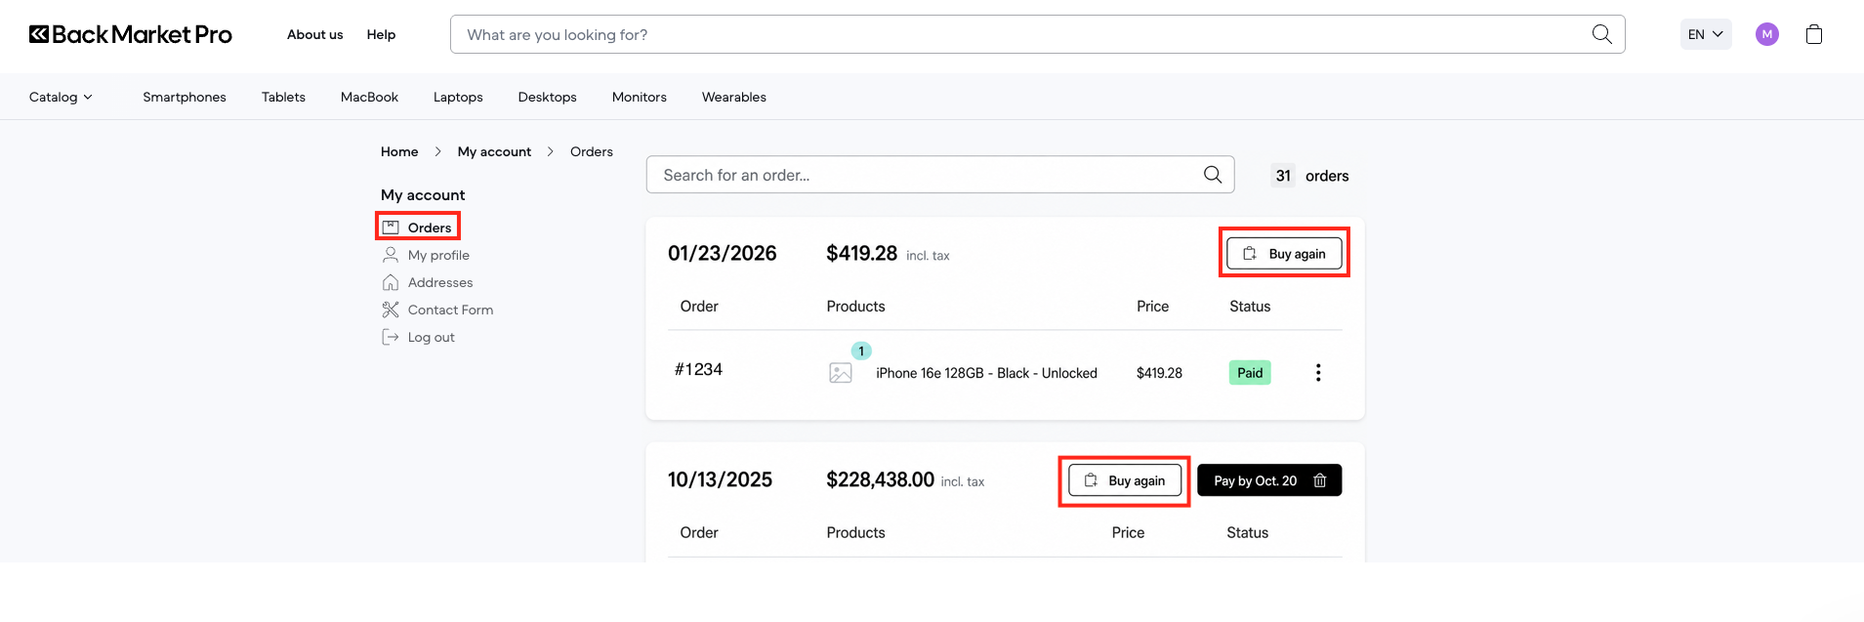This screenshot has height=622, width=1864.
Task: Open the Laptops category
Action: click(x=458, y=97)
